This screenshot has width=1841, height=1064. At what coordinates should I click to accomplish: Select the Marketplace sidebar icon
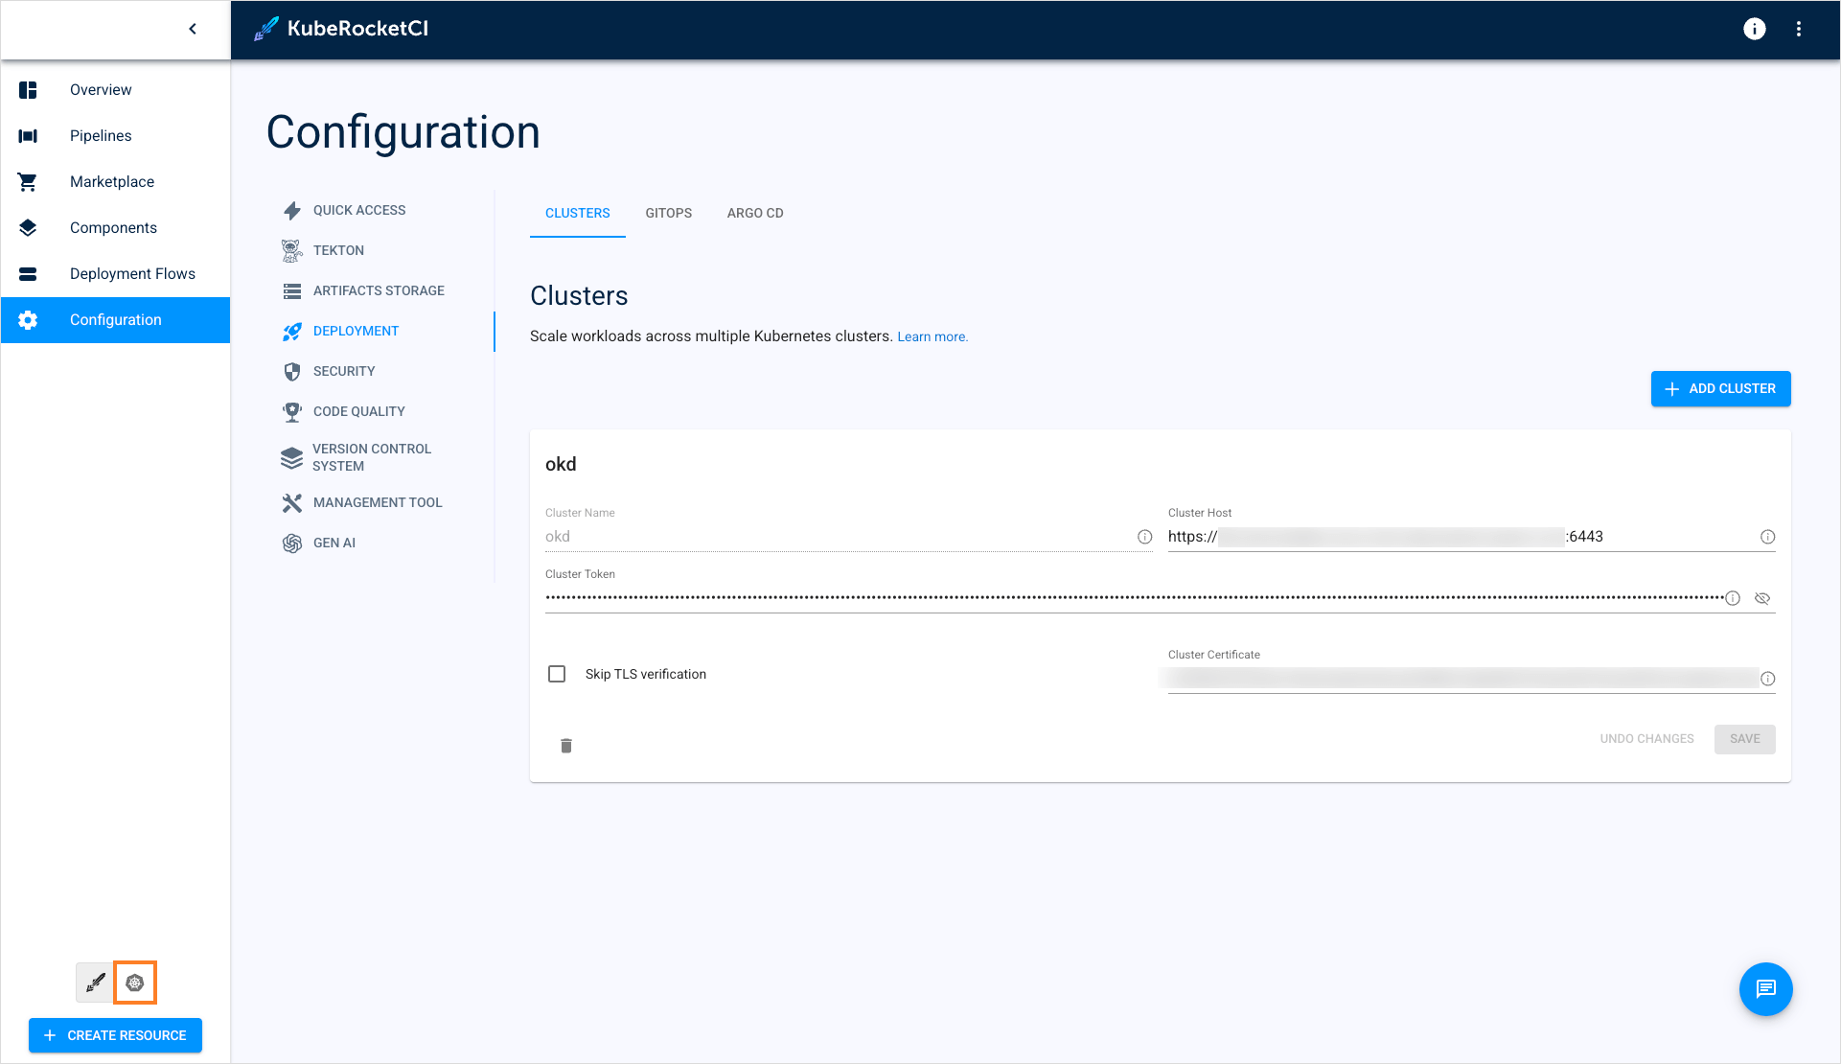[27, 181]
